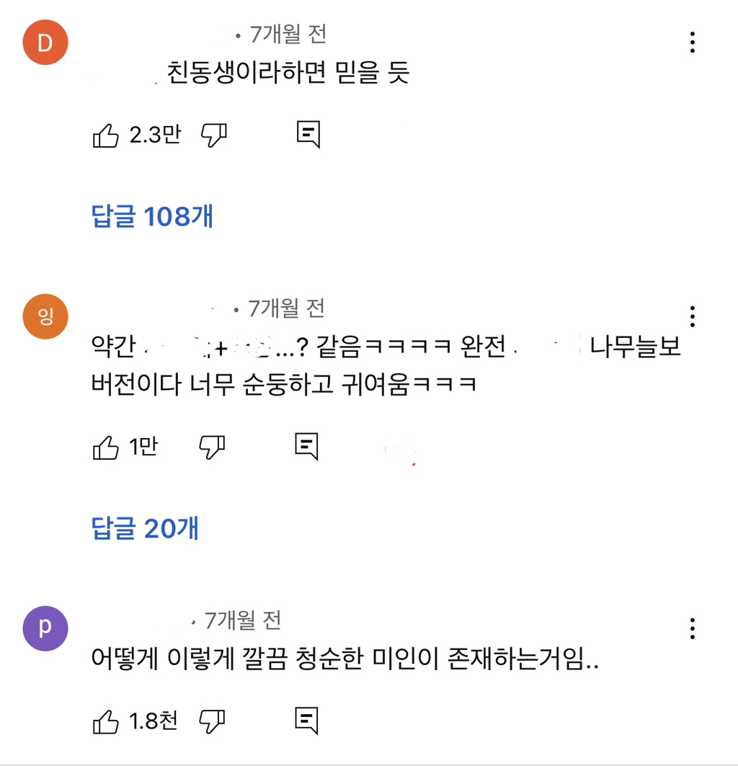Like the comment with 2.3만 likes
This screenshot has height=766, width=738.
pyautogui.click(x=106, y=135)
